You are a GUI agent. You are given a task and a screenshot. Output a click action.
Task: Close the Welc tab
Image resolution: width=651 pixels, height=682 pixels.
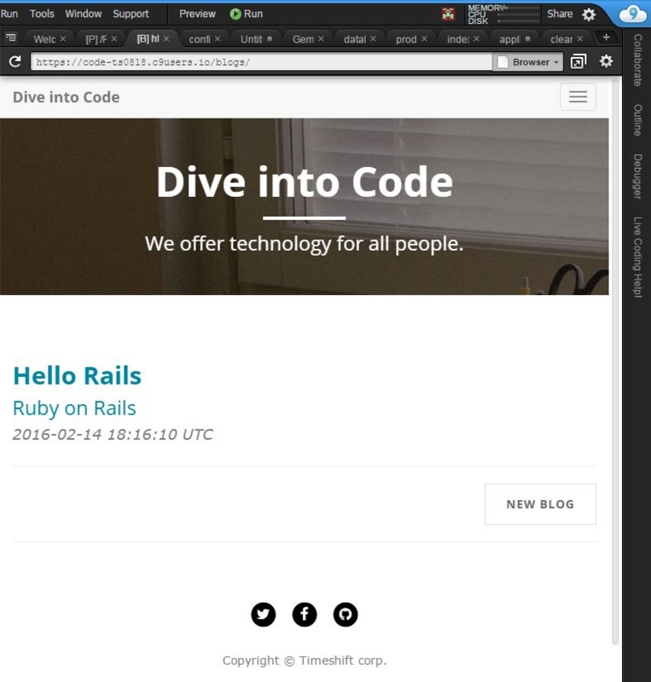click(x=62, y=38)
